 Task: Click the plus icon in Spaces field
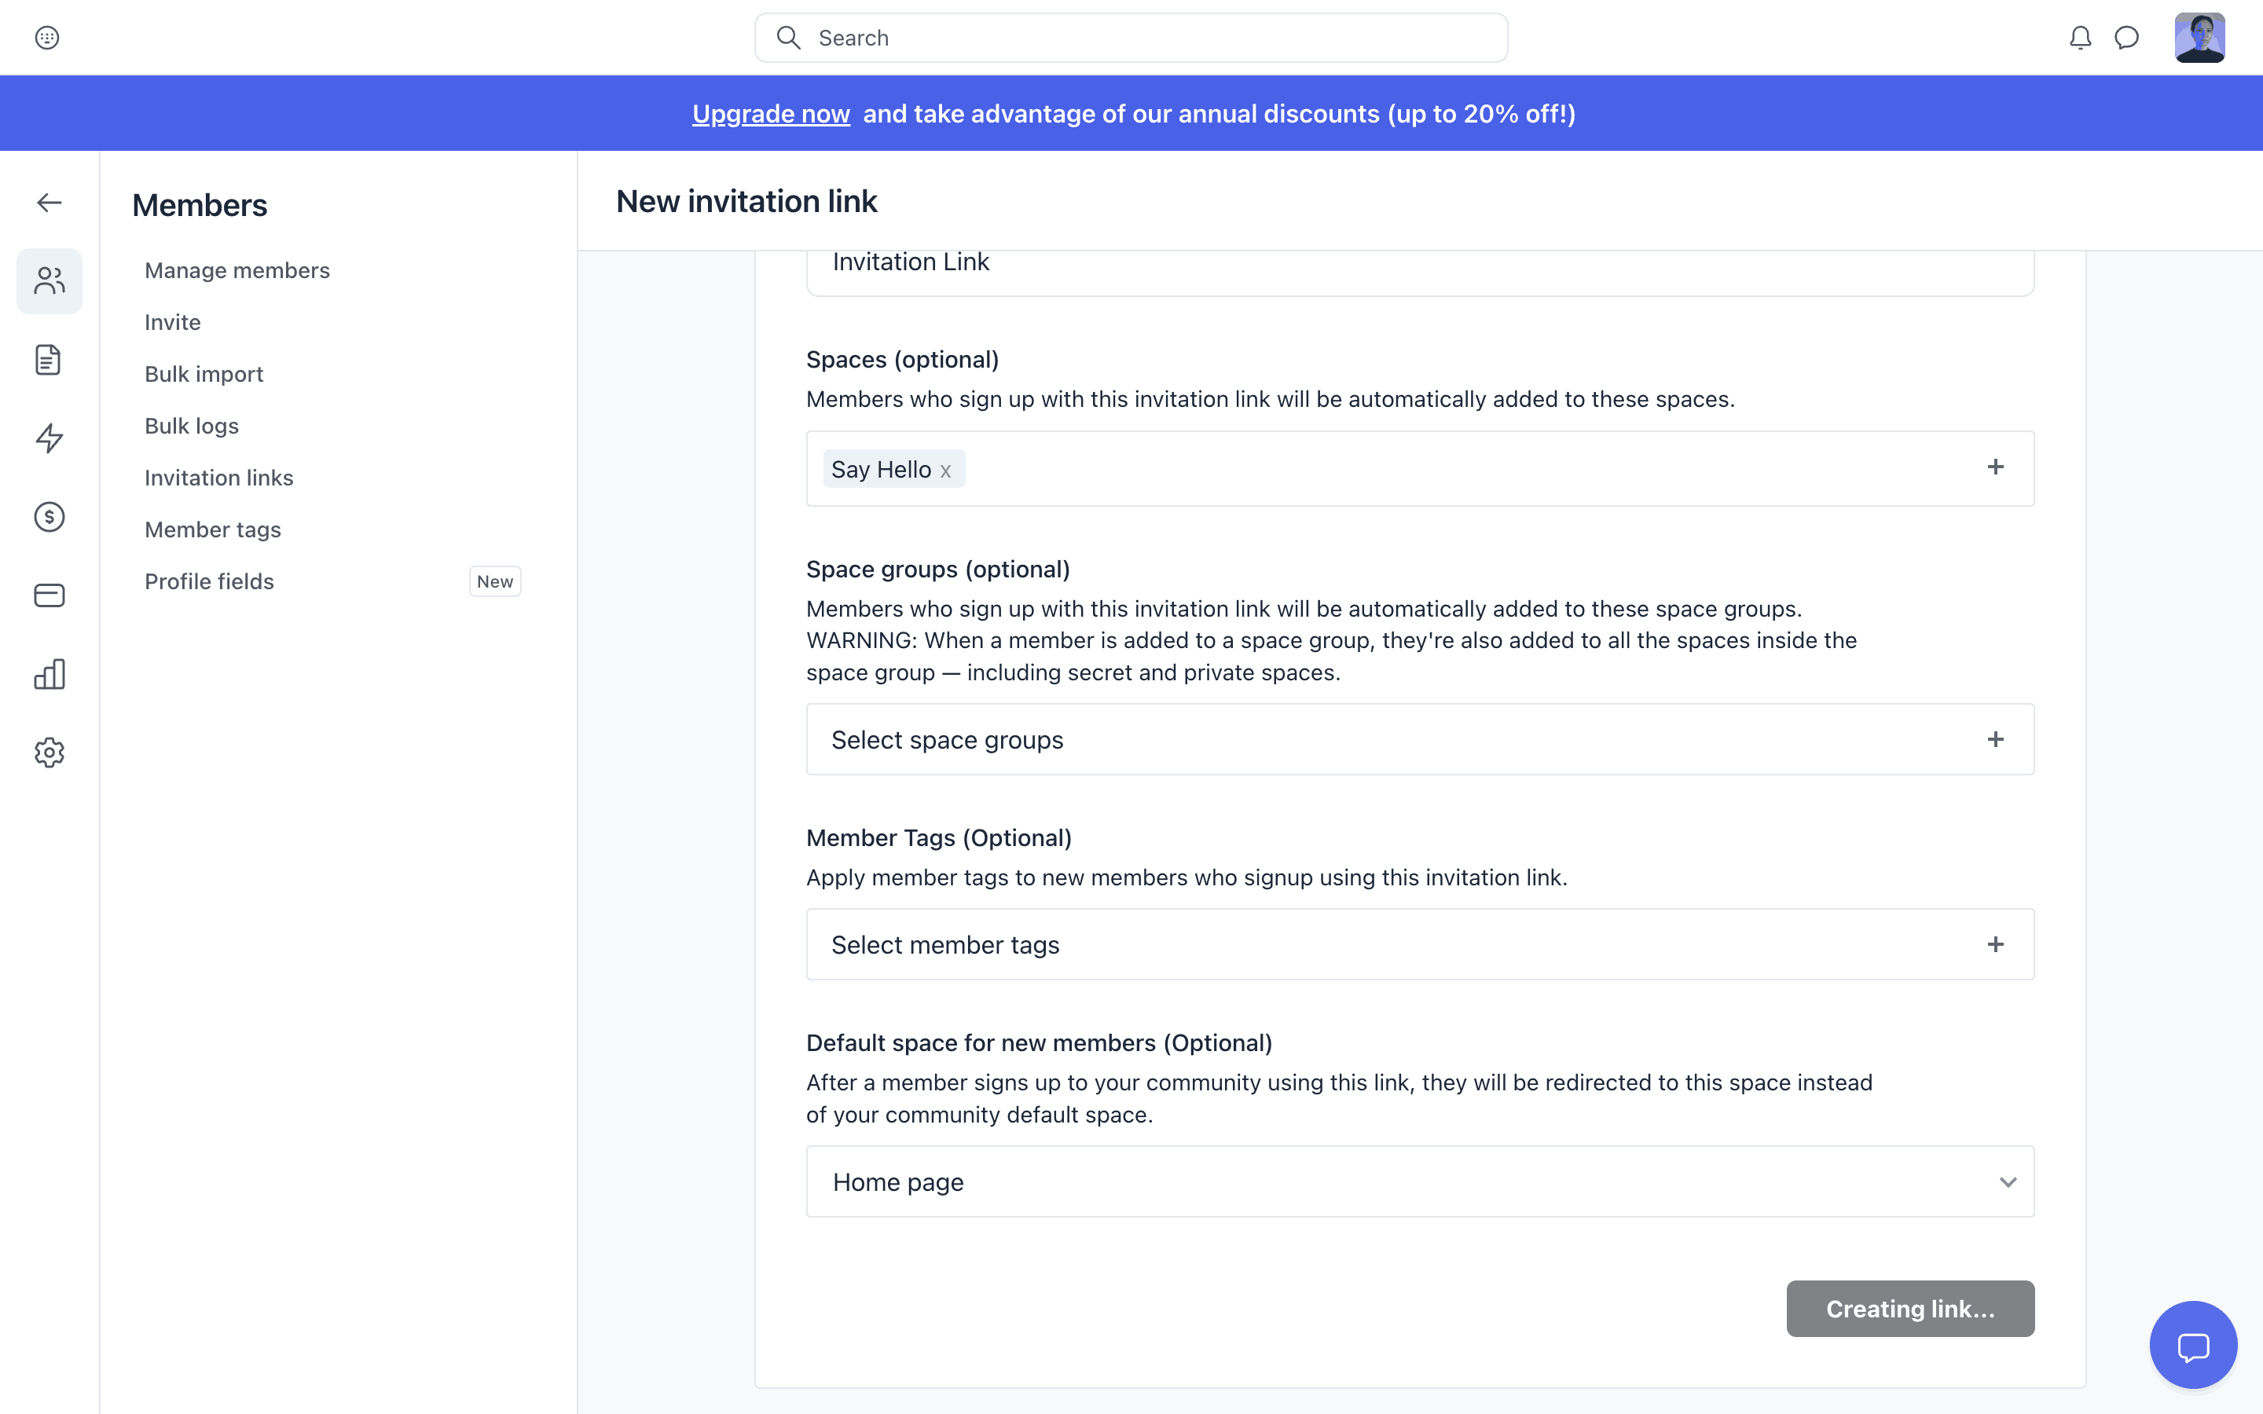pos(1996,467)
